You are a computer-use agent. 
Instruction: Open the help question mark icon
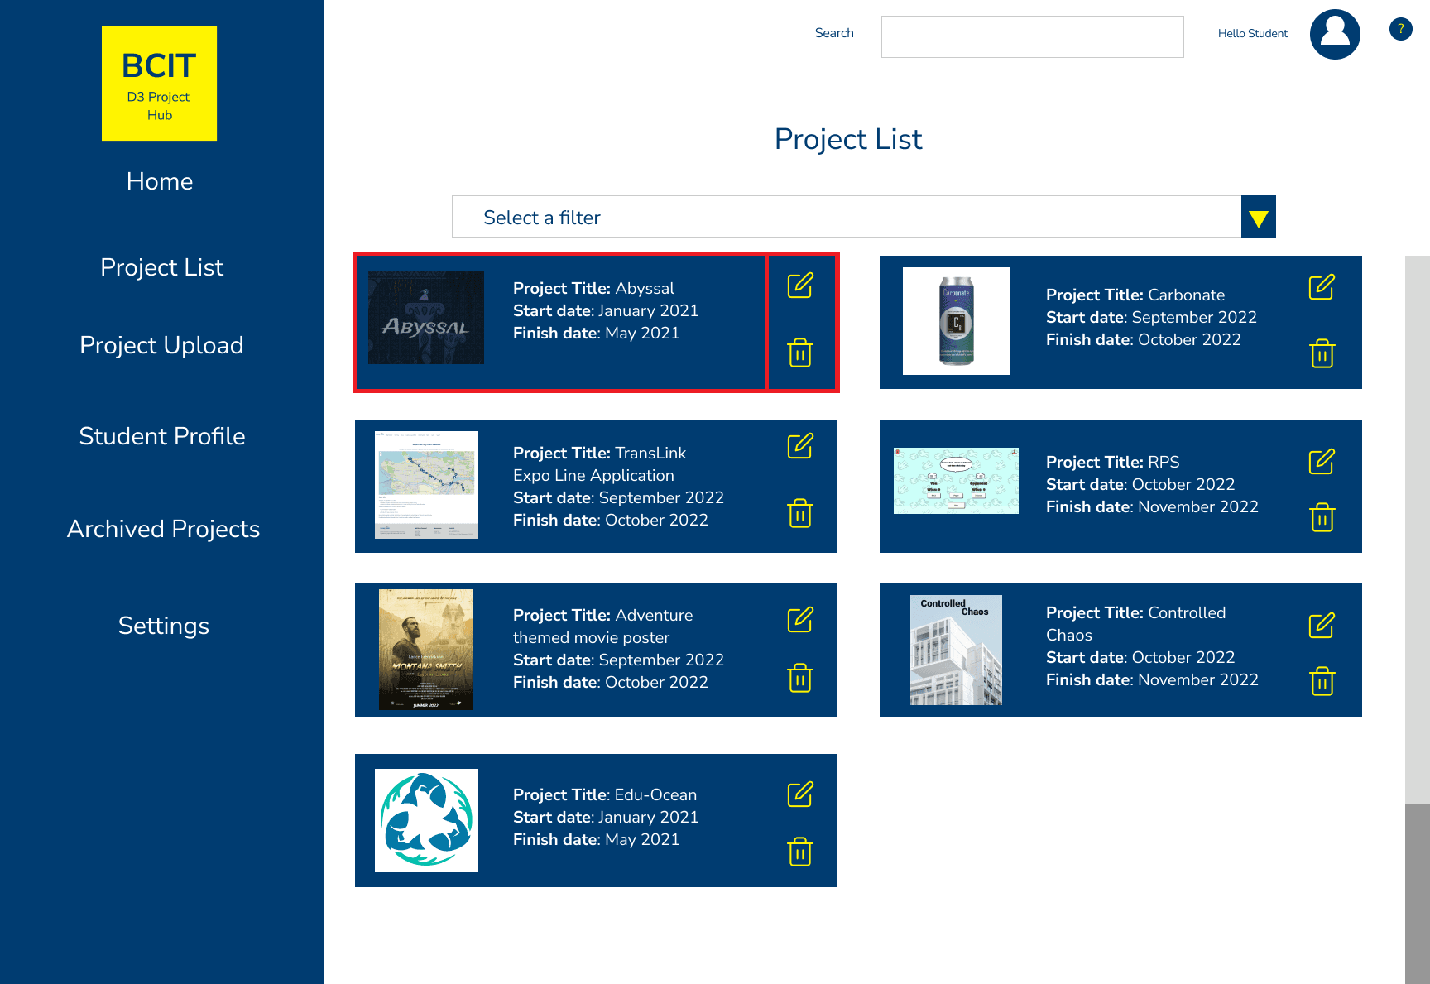1400,29
